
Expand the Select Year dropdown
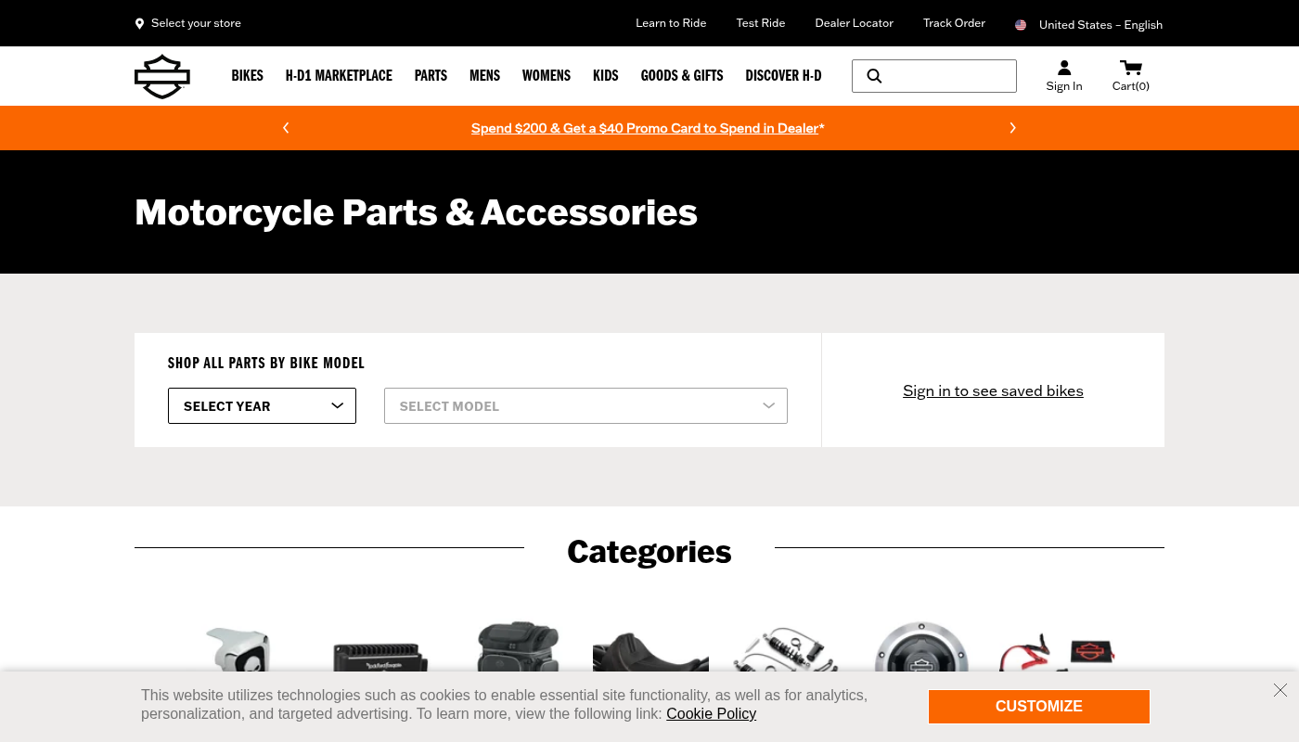(262, 406)
